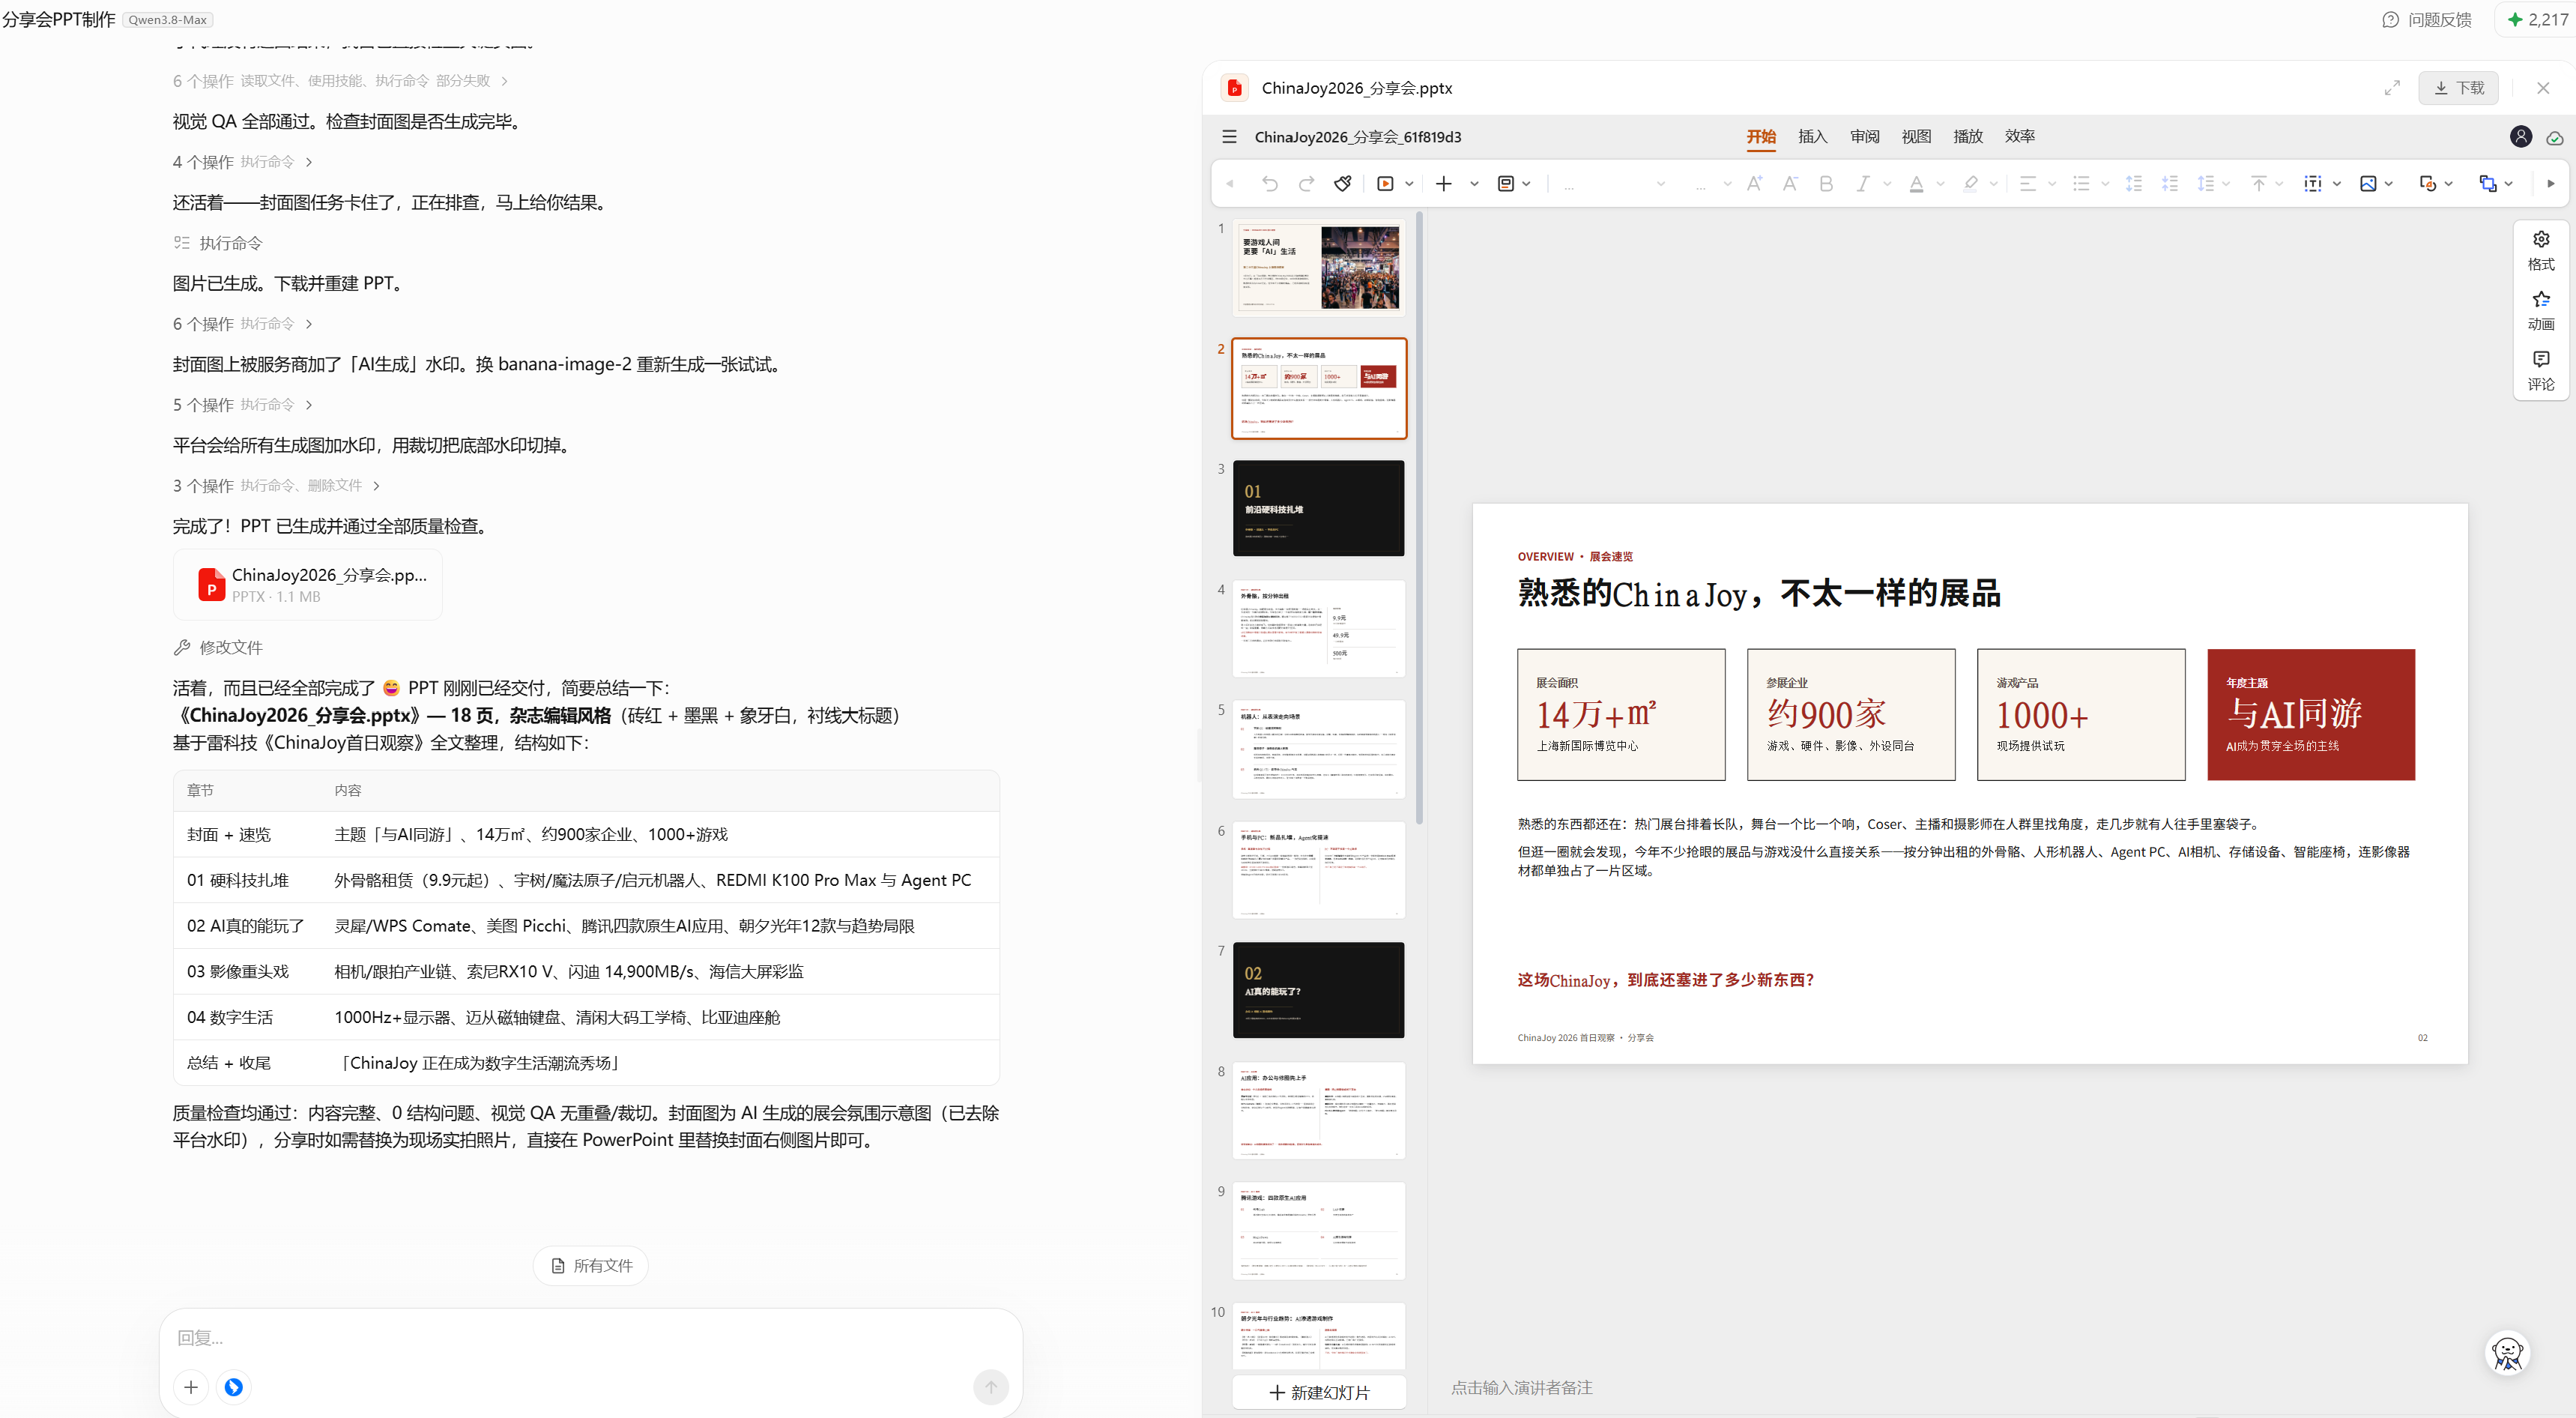Apply the text highlight color
Viewport: 2576px width, 1418px height.
point(1970,184)
